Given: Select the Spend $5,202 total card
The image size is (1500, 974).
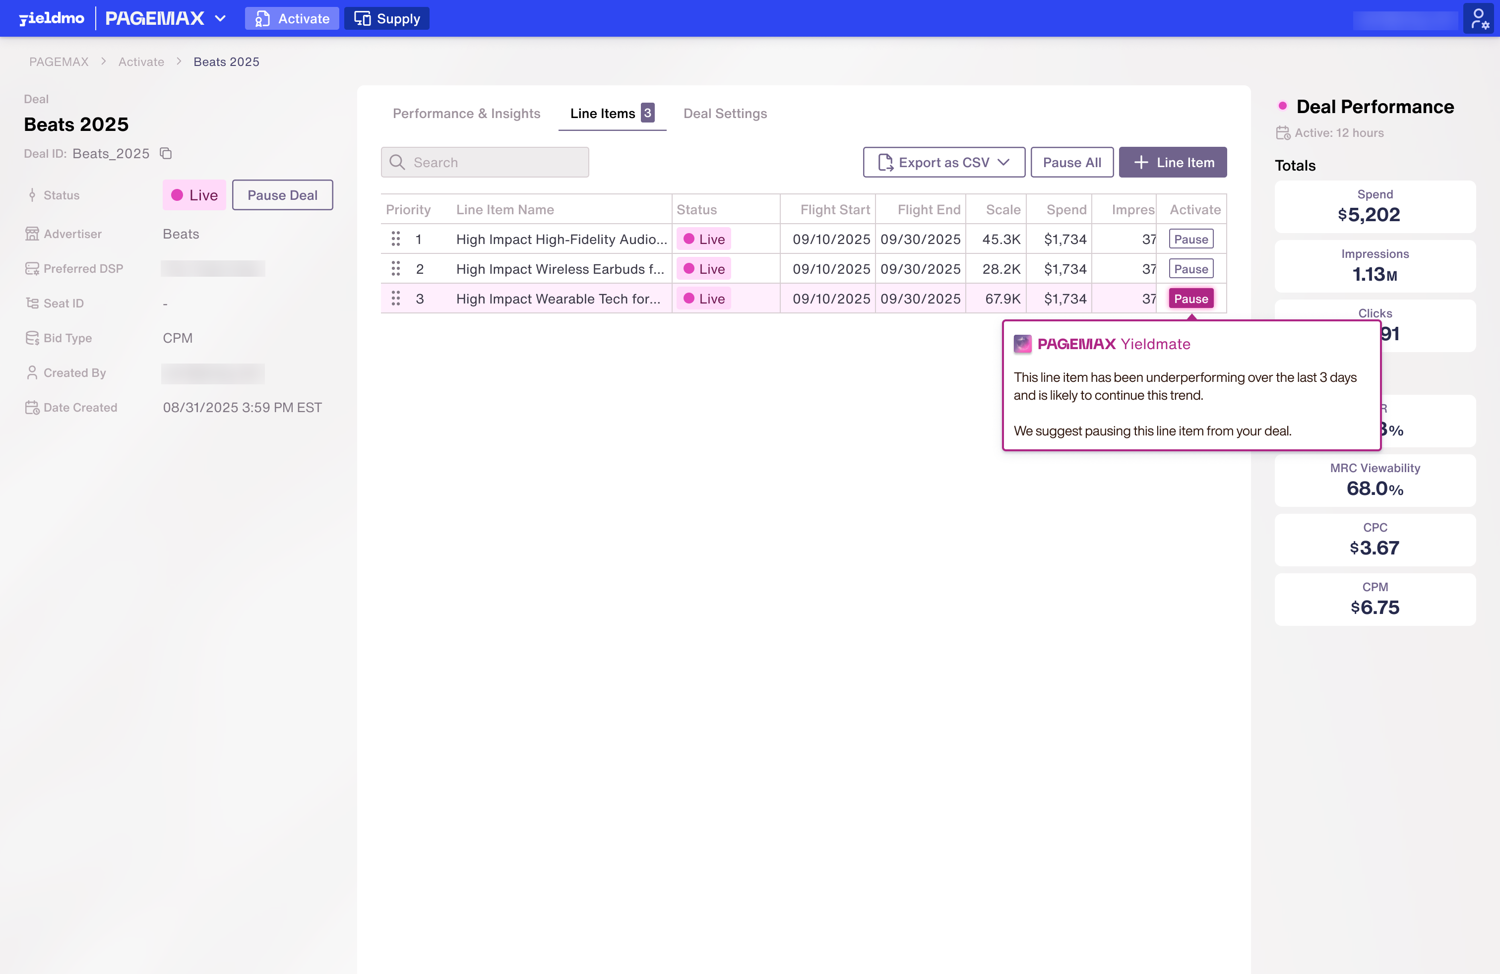Looking at the screenshot, I should [x=1375, y=207].
